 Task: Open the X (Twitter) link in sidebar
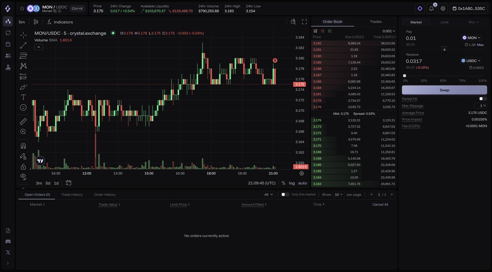point(8,252)
